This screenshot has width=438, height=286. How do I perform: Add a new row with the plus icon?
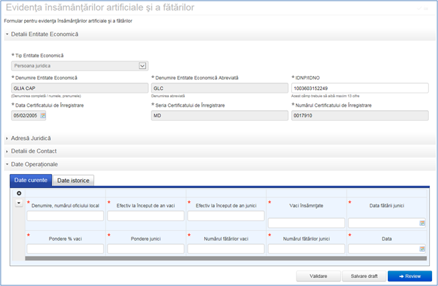[x=19, y=193]
